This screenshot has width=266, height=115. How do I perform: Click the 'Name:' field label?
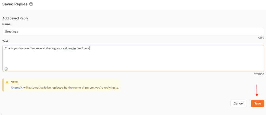click(x=7, y=24)
